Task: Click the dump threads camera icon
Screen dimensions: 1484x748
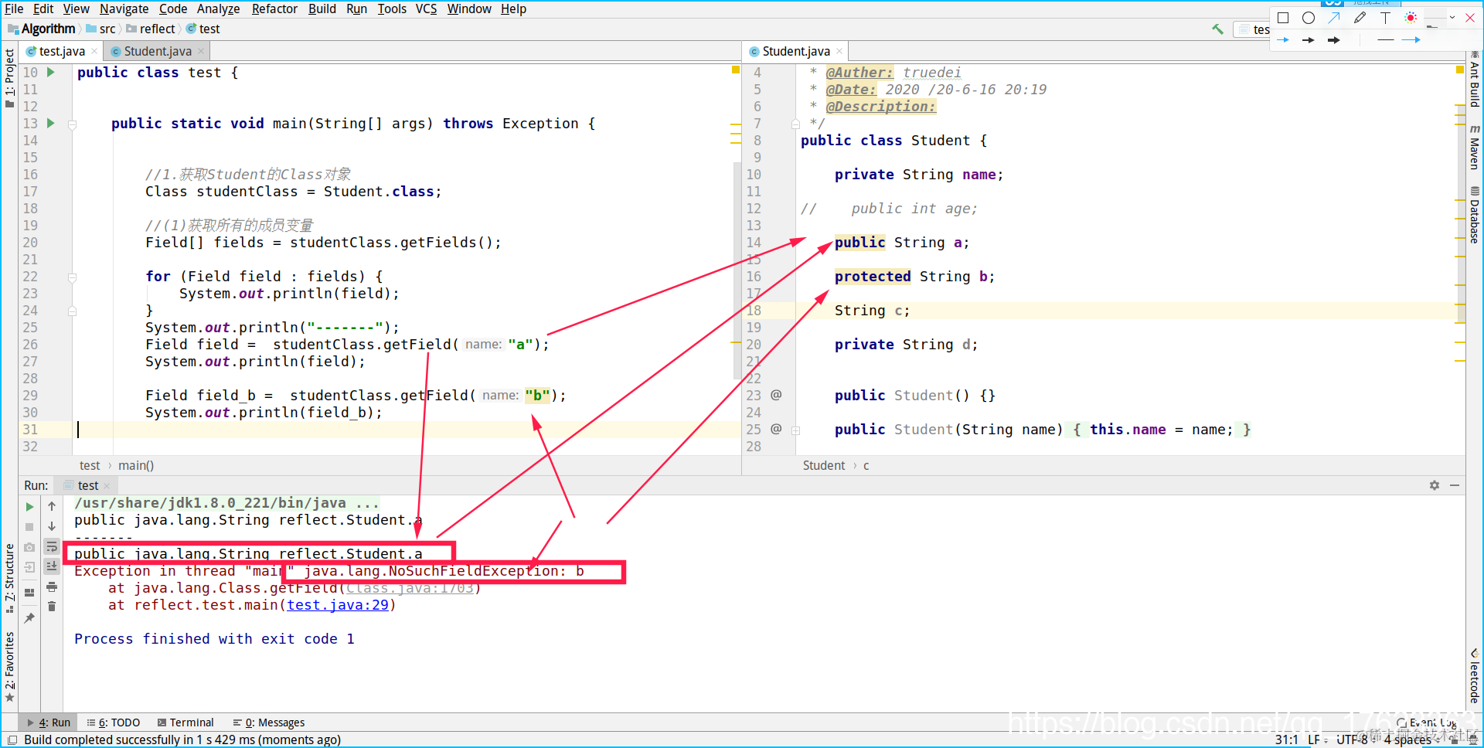Action: pos(29,547)
